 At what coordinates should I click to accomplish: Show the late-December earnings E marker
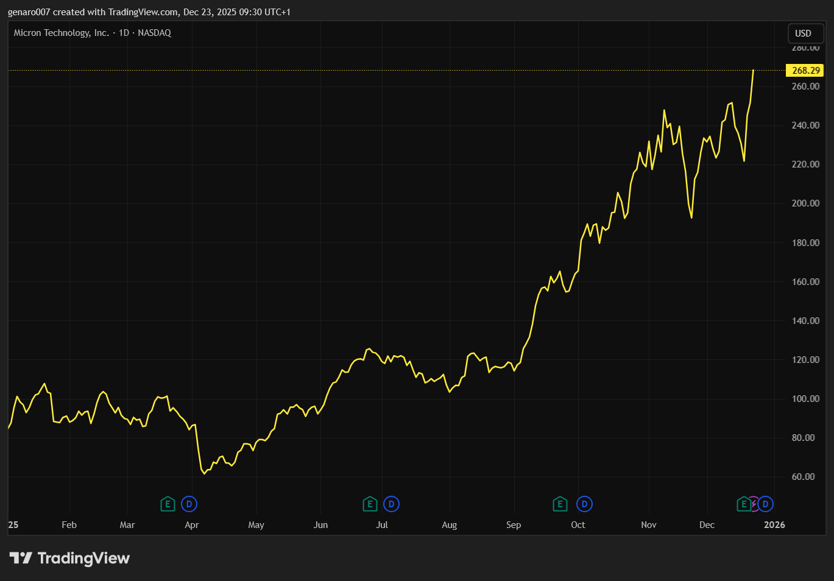click(x=743, y=504)
